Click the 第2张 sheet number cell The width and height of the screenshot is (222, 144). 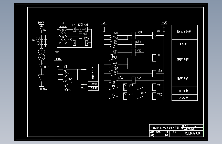point(191,129)
